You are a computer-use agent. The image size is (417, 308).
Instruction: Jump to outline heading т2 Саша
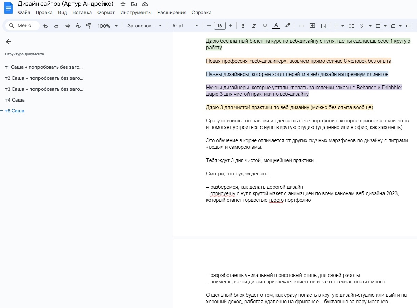tap(44, 78)
